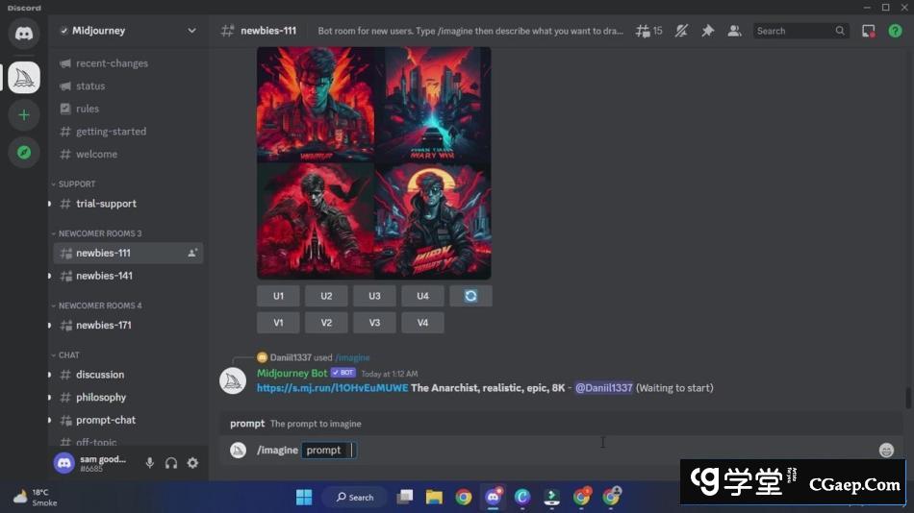Click the Add a Server plus icon
The height and width of the screenshot is (513, 914).
[24, 115]
